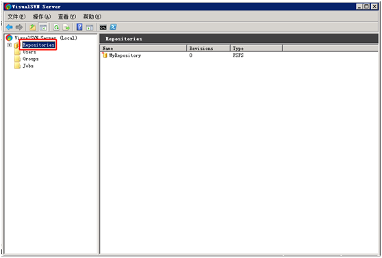Open the 帮助(H) menu
The image size is (382, 258).
pos(92,16)
